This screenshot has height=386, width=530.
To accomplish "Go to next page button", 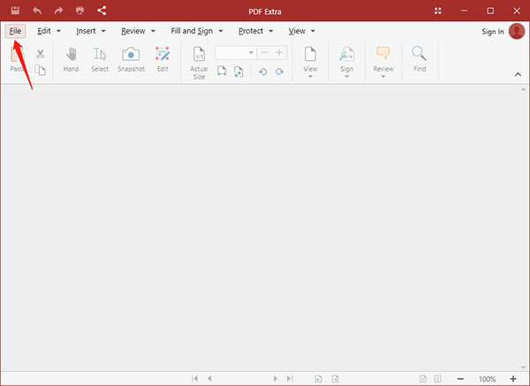I will (x=275, y=379).
